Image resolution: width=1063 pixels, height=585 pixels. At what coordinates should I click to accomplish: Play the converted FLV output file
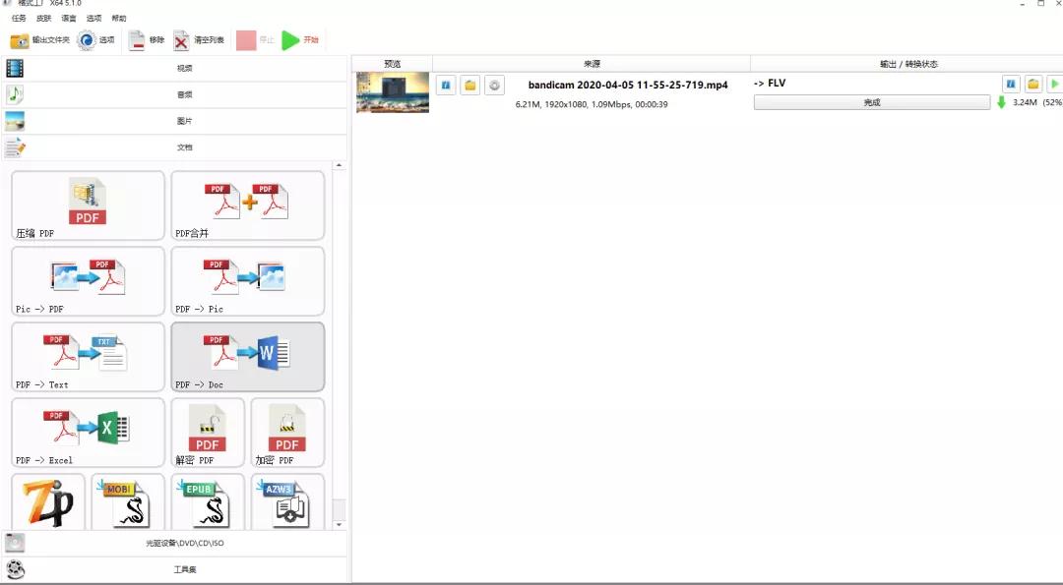click(x=1054, y=84)
